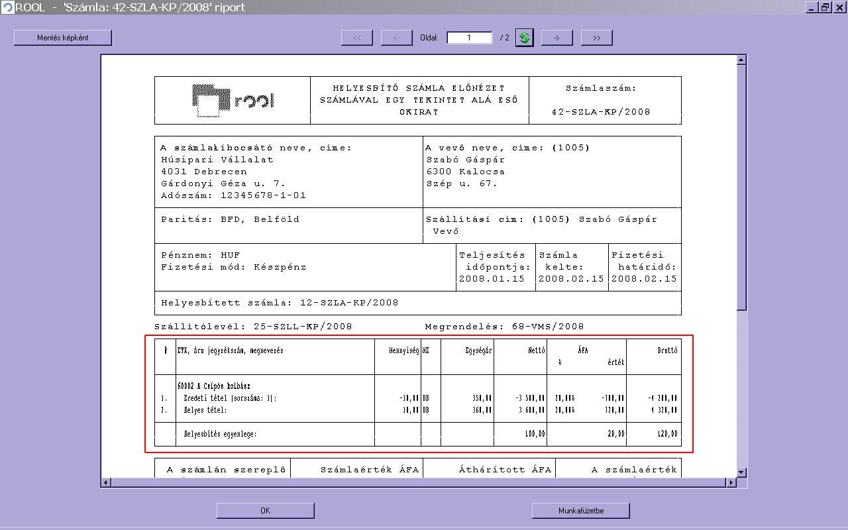The image size is (848, 530).
Task: Click the vertical scrollbar down arrow
Action: [x=741, y=472]
